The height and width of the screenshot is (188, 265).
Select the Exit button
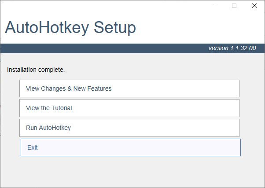131,147
